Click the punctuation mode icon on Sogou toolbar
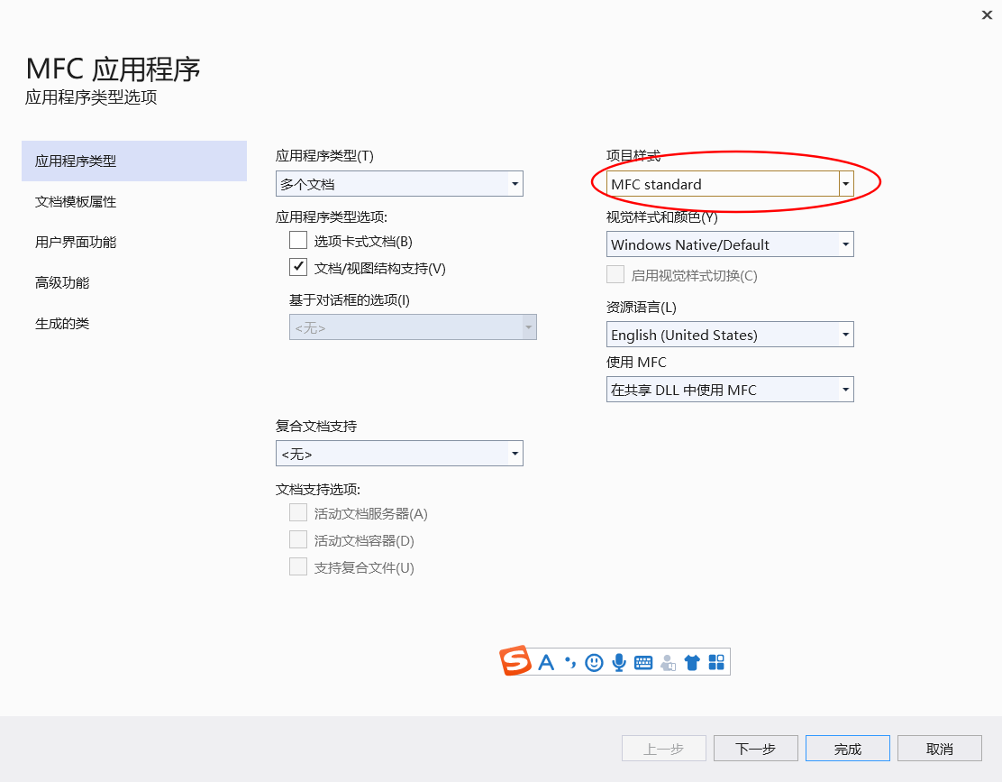The image size is (1002, 782). (x=569, y=661)
